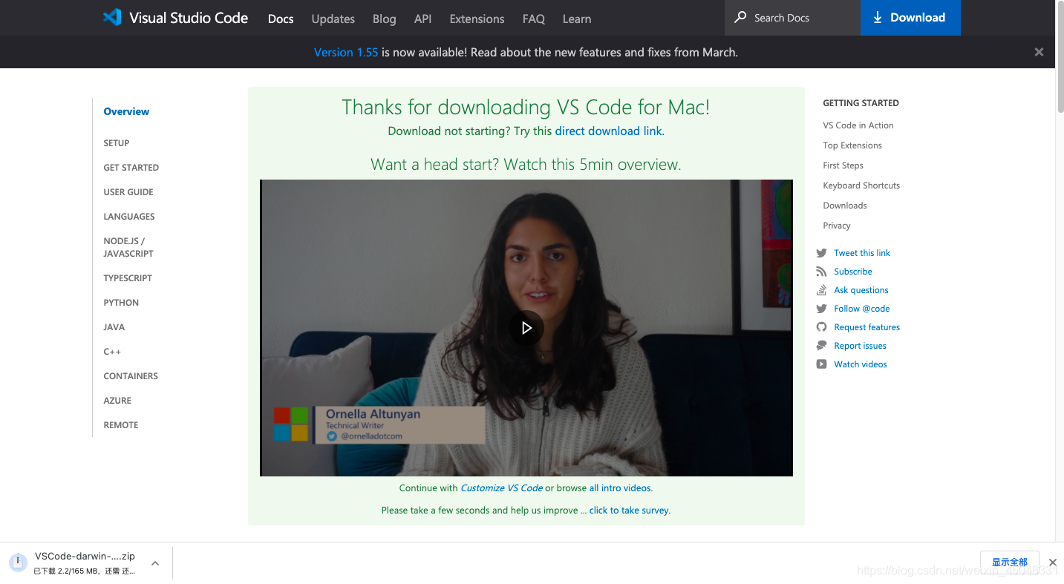
Task: Expand the SETUP section in sidebar
Action: pyautogui.click(x=117, y=142)
